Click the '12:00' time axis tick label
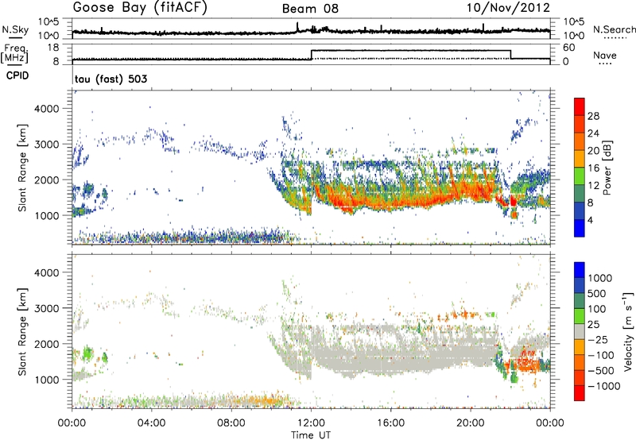The width and height of the screenshot is (636, 440). pos(311,423)
